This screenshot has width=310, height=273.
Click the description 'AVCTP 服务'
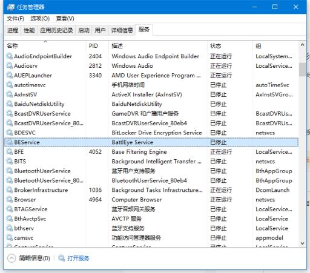click(127, 219)
